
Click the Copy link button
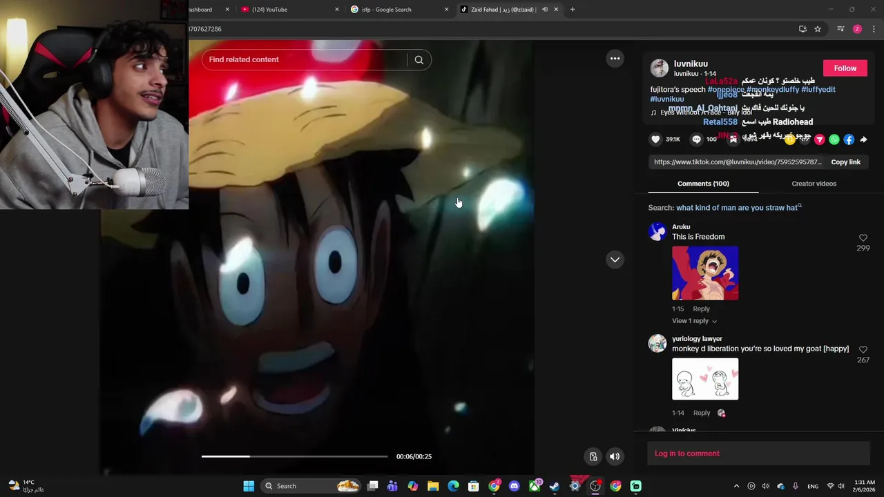(x=845, y=162)
